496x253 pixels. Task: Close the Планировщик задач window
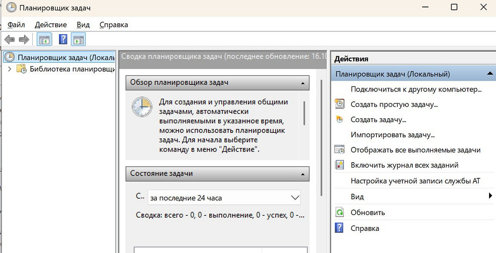(x=483, y=7)
